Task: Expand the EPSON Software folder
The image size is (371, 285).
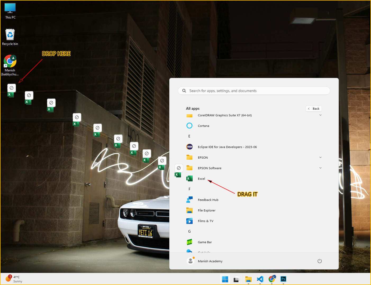Action: (x=320, y=168)
